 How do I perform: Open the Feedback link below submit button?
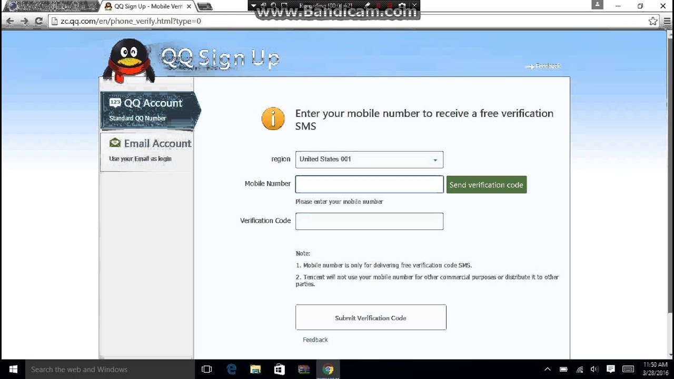[315, 340]
